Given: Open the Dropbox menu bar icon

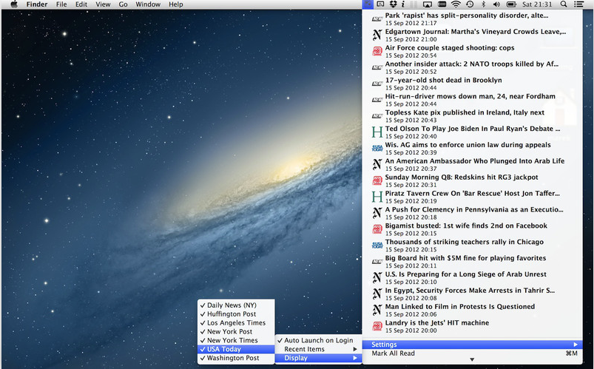Looking at the screenshot, I should [x=394, y=4].
